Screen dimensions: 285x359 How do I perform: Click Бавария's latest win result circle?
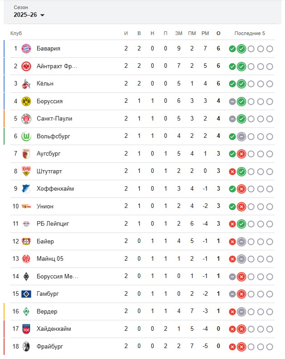click(241, 49)
